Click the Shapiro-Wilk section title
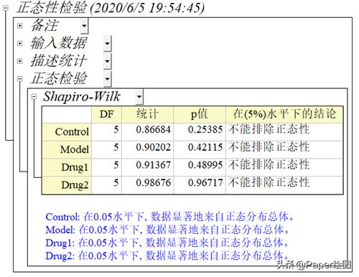 81,97
